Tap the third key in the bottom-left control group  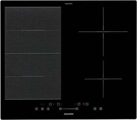[48, 109]
